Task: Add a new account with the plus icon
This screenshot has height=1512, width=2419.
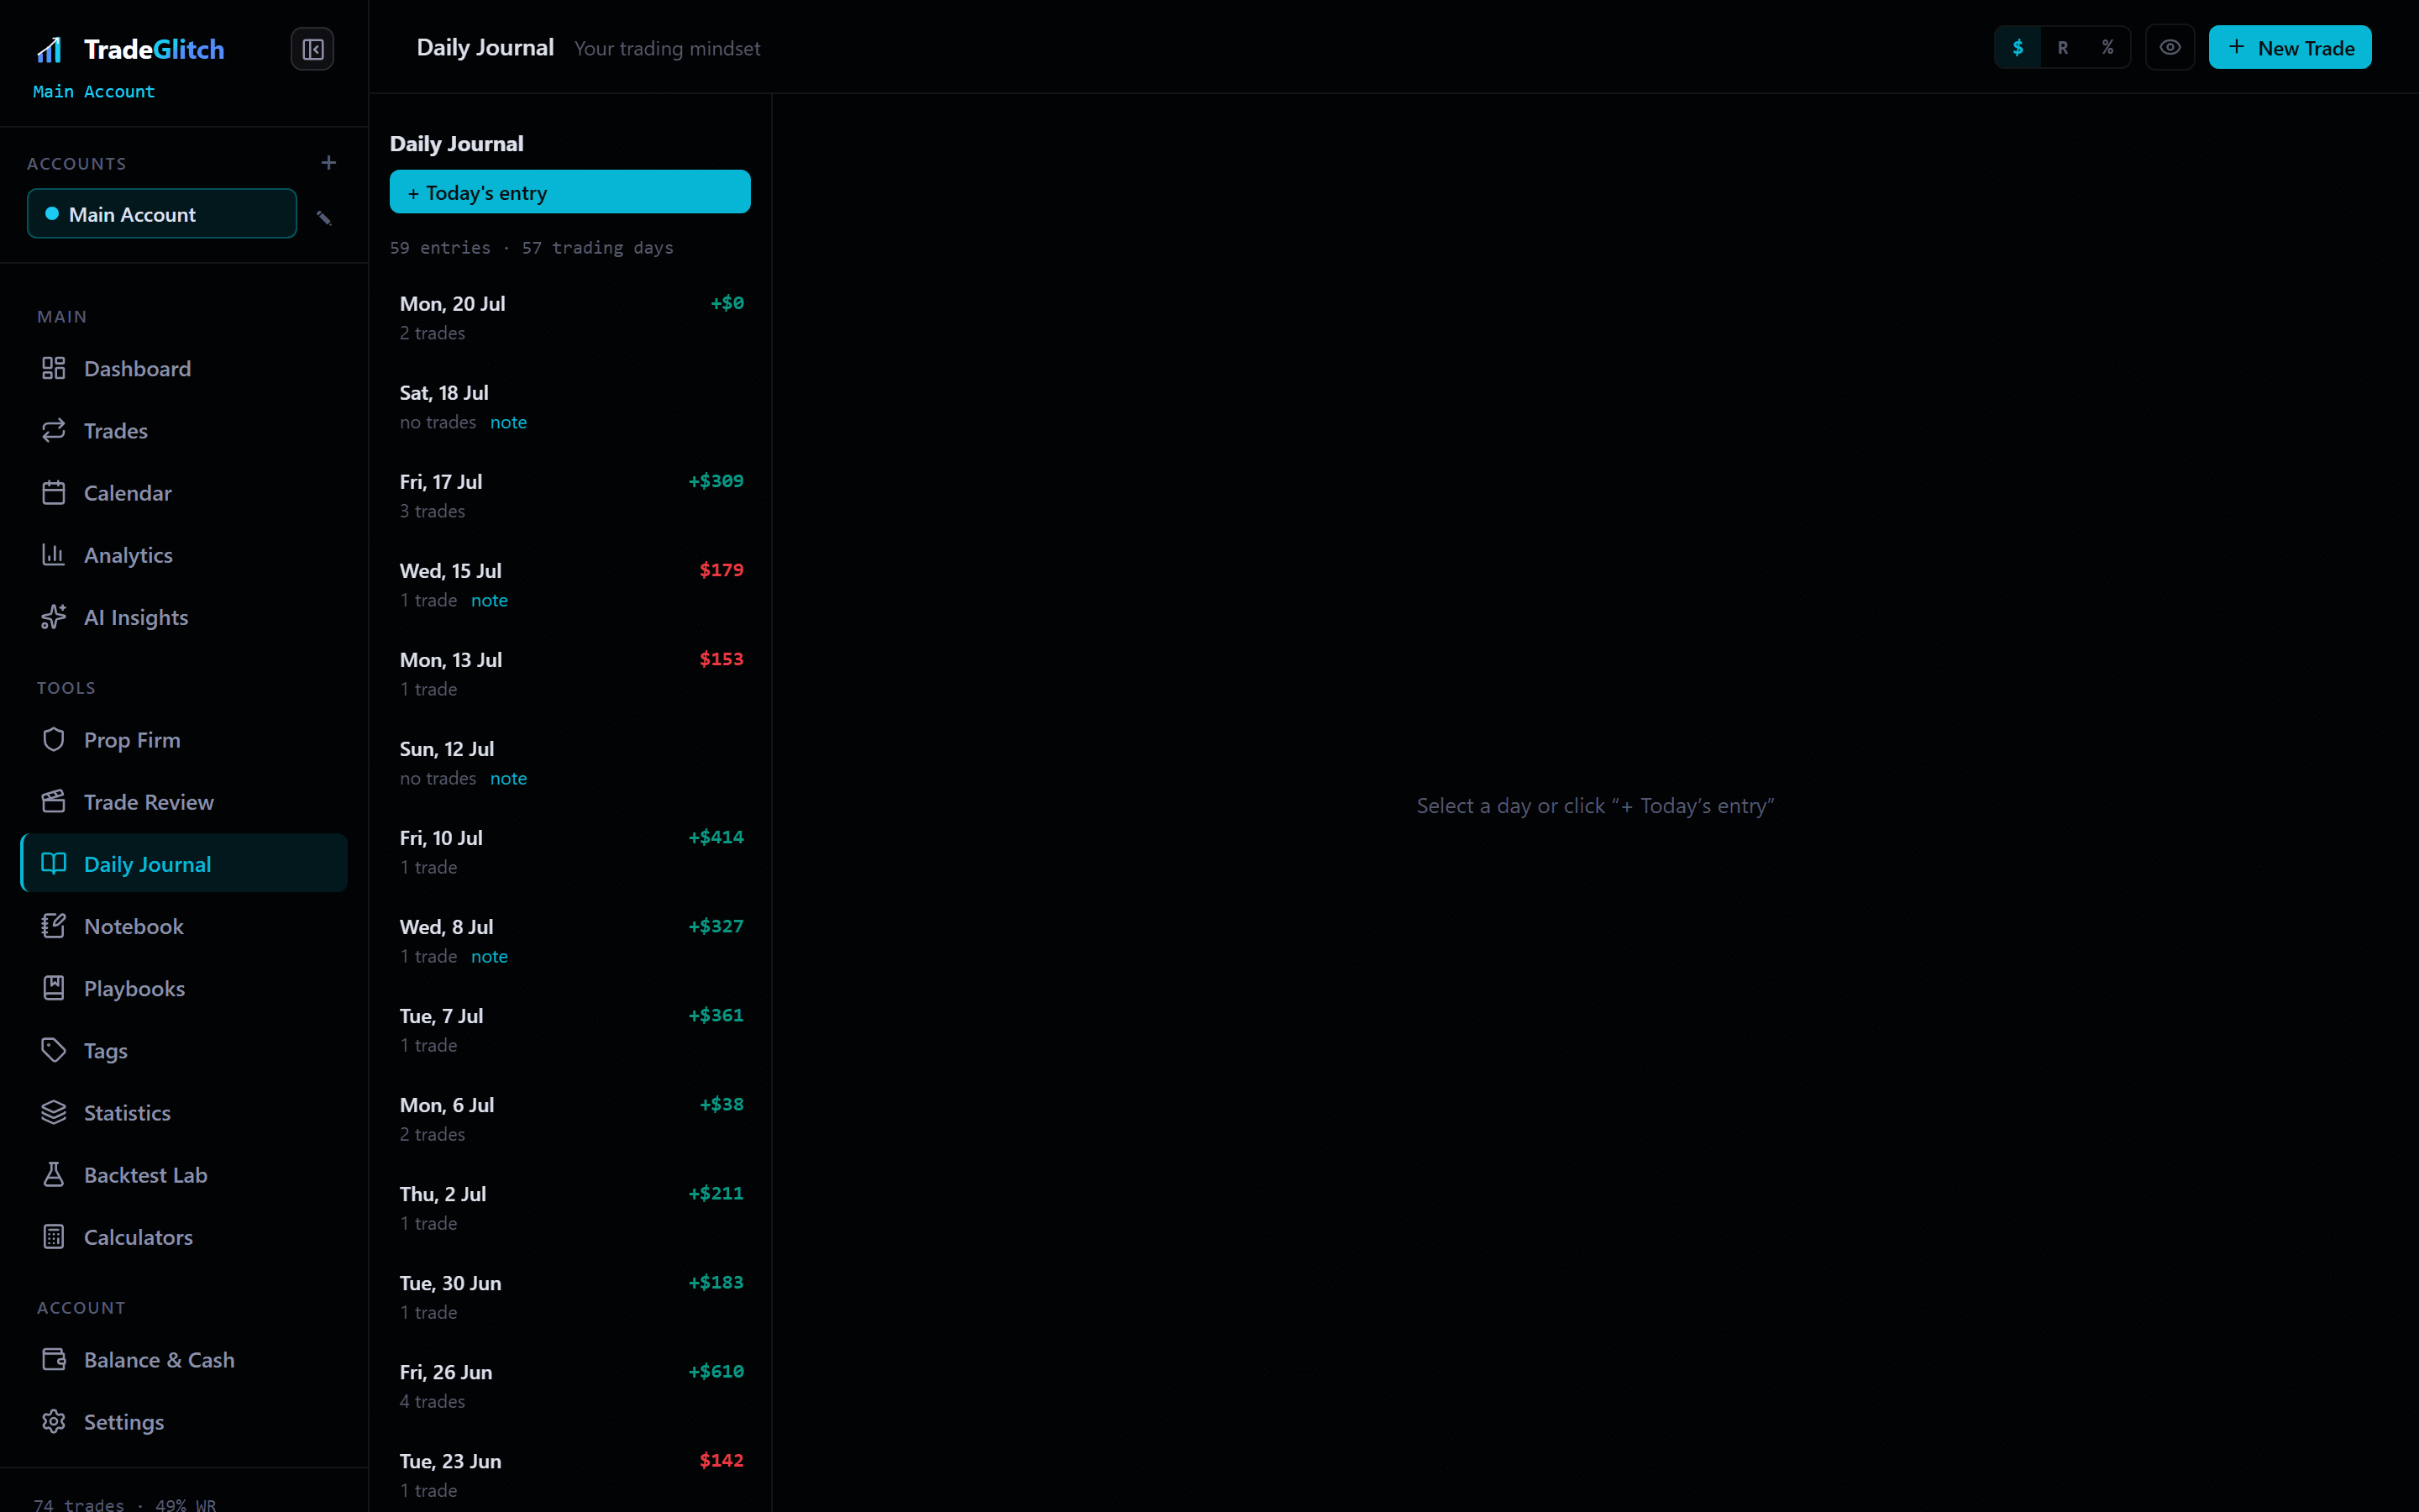Action: coord(328,162)
